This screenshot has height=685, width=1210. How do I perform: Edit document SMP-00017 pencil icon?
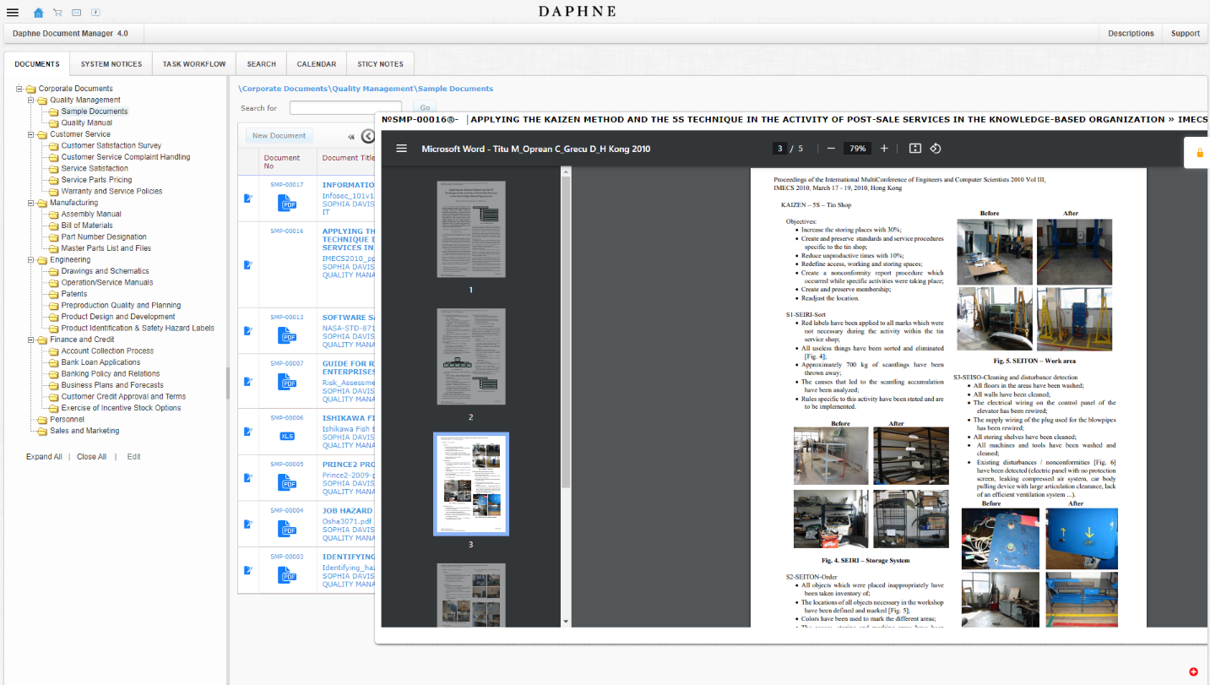[x=248, y=198]
